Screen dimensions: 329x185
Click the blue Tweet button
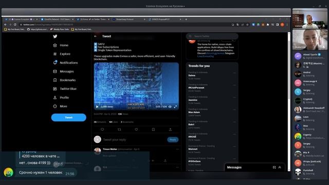68,118
